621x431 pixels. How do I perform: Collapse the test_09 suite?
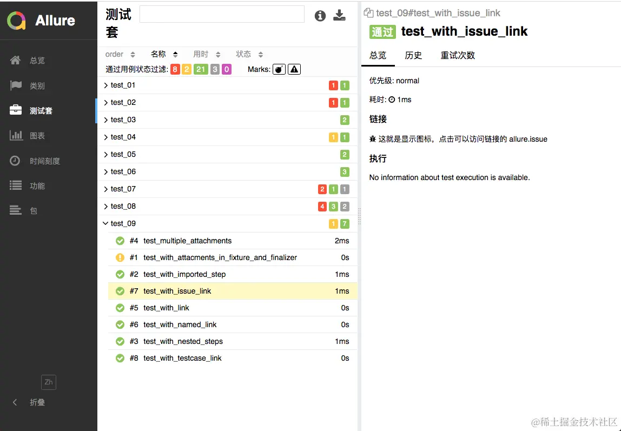[x=227, y=224]
